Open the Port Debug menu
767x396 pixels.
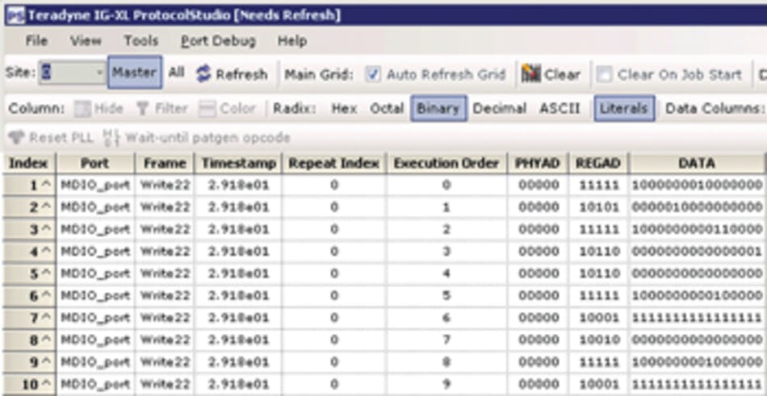217,40
